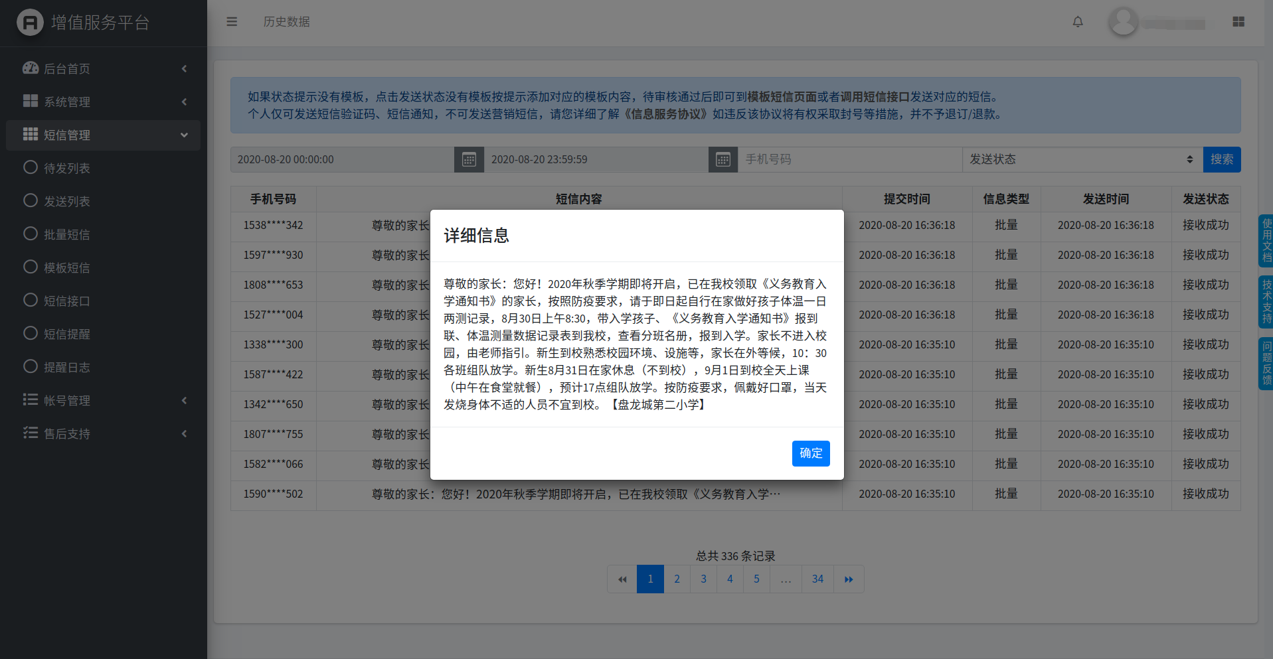
Task: Open 售后支持 sidebar menu
Action: (103, 434)
